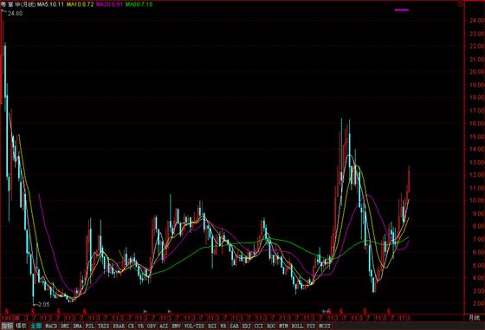This screenshot has height=330, width=485.
Task: Open the VOL-TDX indicator tab
Action: click(x=194, y=326)
